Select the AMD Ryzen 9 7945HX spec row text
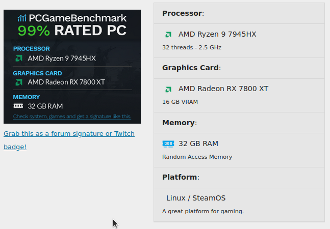This screenshot has width=330, height=229. click(217, 34)
